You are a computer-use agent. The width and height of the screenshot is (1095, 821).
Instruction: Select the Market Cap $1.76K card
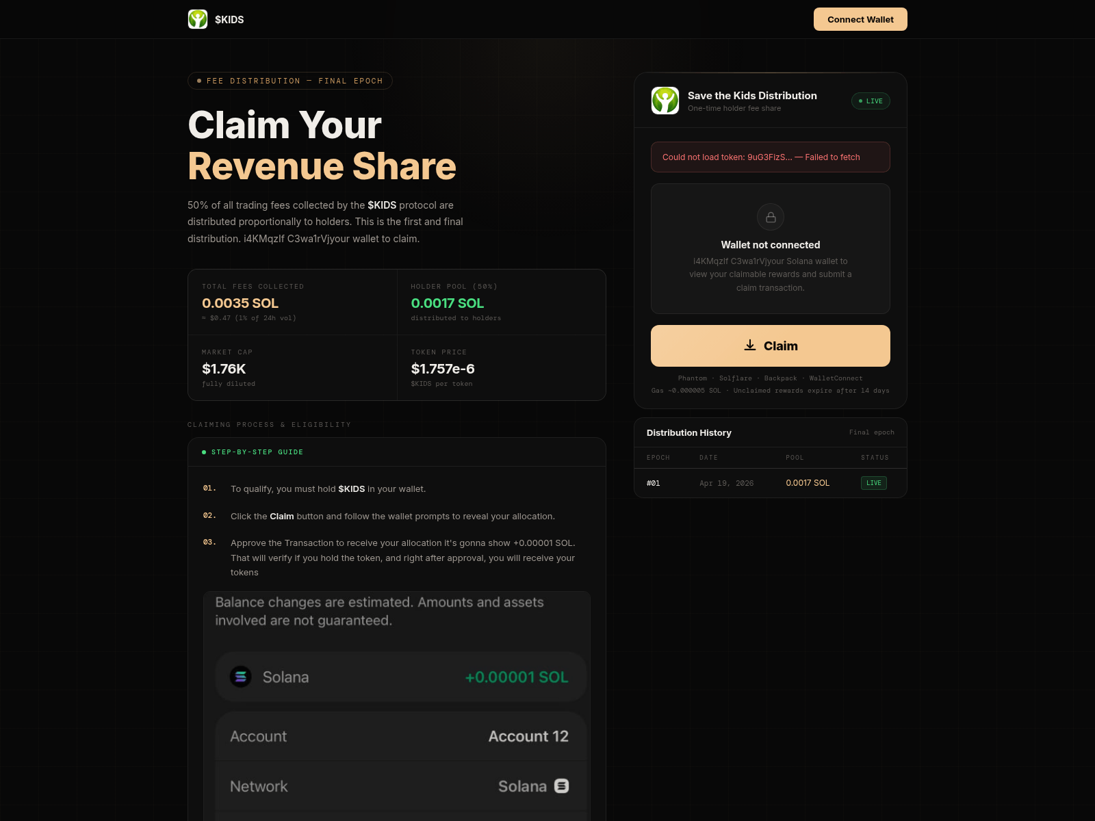(x=293, y=368)
